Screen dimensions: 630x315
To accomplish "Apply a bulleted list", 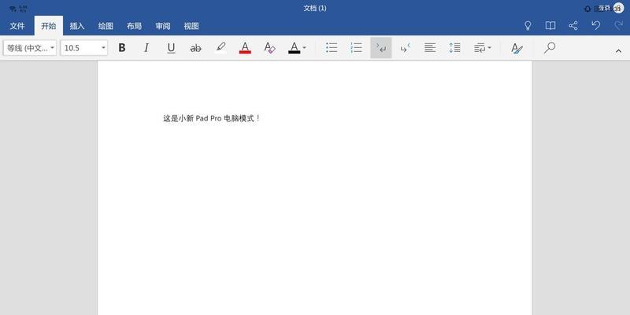I will click(332, 48).
